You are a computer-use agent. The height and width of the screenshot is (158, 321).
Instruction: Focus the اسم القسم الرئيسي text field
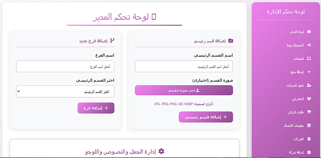click(184, 67)
